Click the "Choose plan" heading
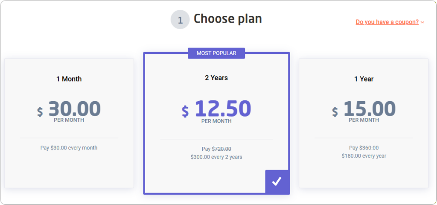Screen dimensions: 437x205 point(227,19)
